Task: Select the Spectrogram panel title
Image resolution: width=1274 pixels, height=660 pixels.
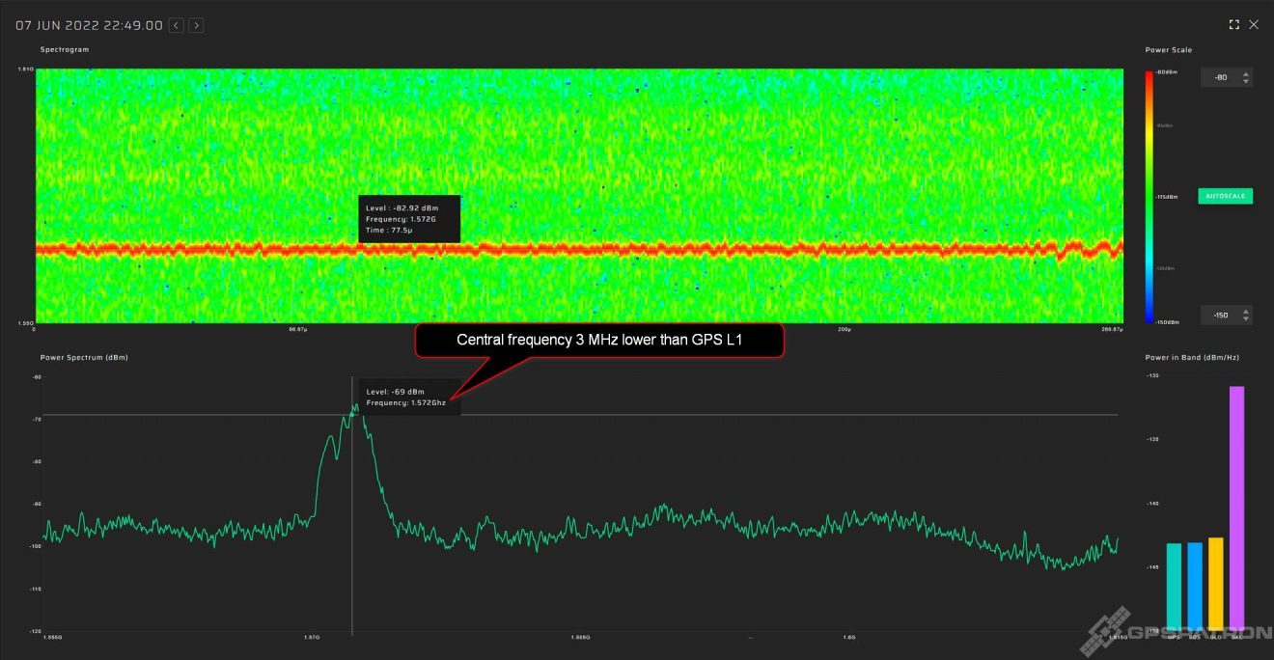Action: click(x=64, y=49)
